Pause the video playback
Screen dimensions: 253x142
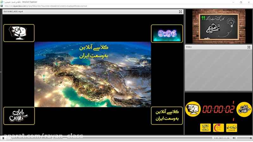[x=3, y=138]
